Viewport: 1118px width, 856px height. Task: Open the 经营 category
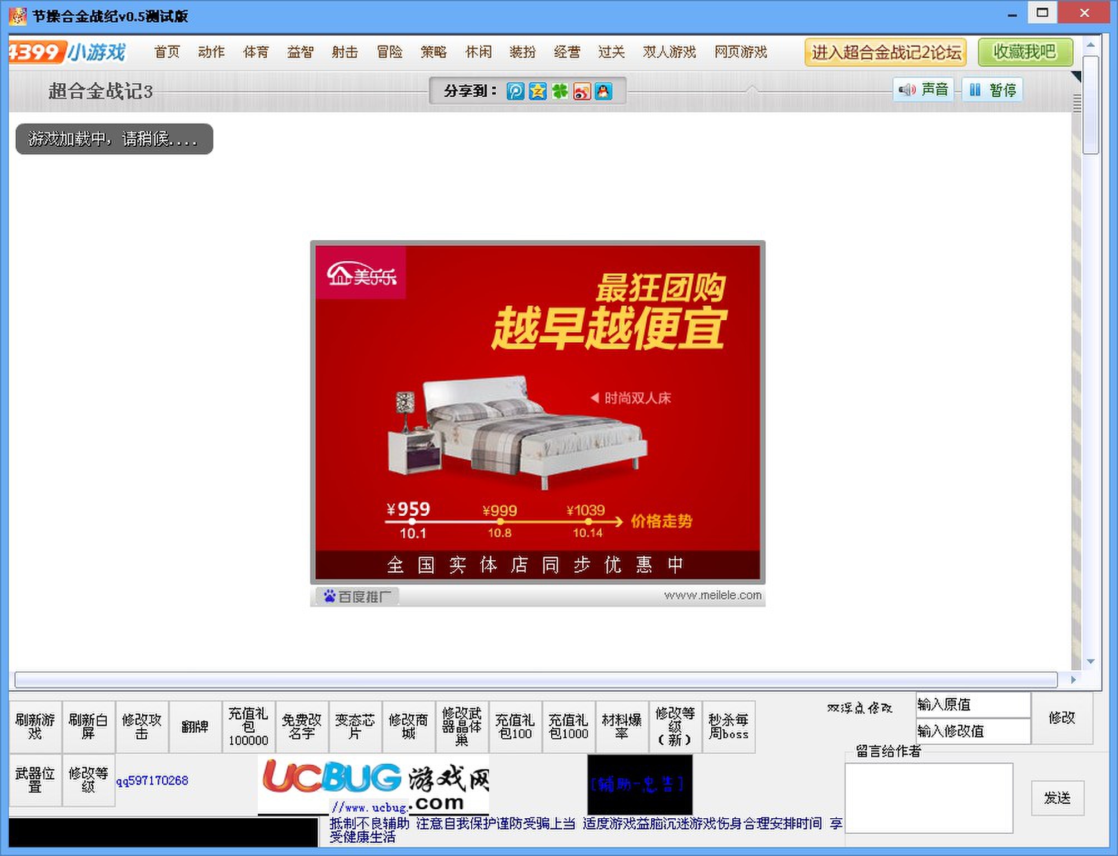[567, 52]
